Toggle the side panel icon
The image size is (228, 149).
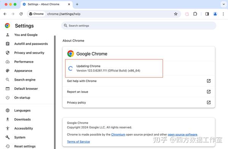(207, 14)
